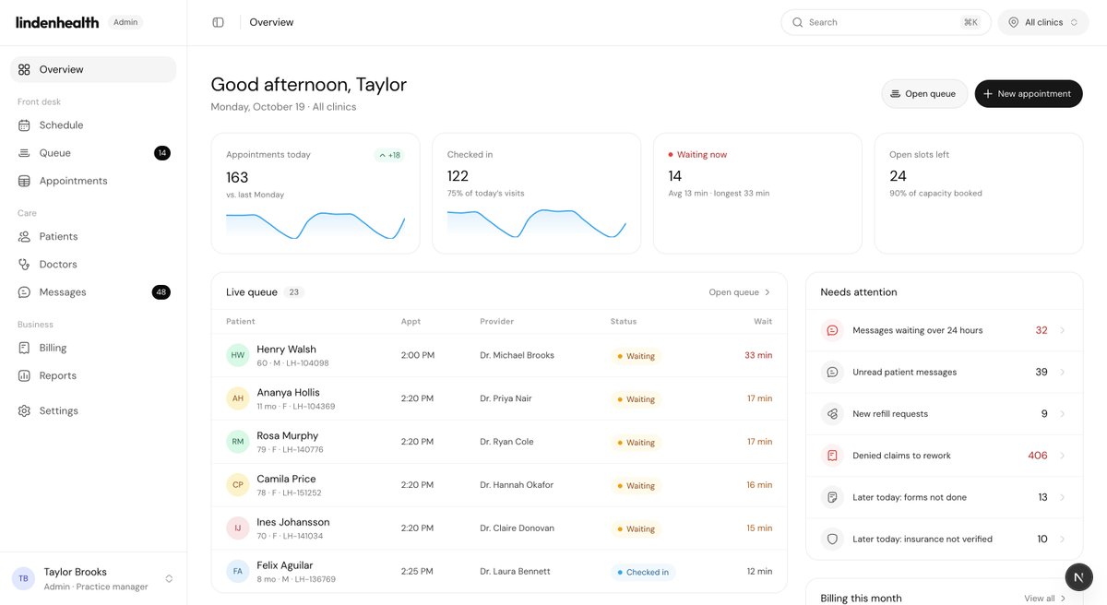This screenshot has height=605, width=1107.
Task: Click the Queue list icon in sidebar
Action: tap(24, 153)
